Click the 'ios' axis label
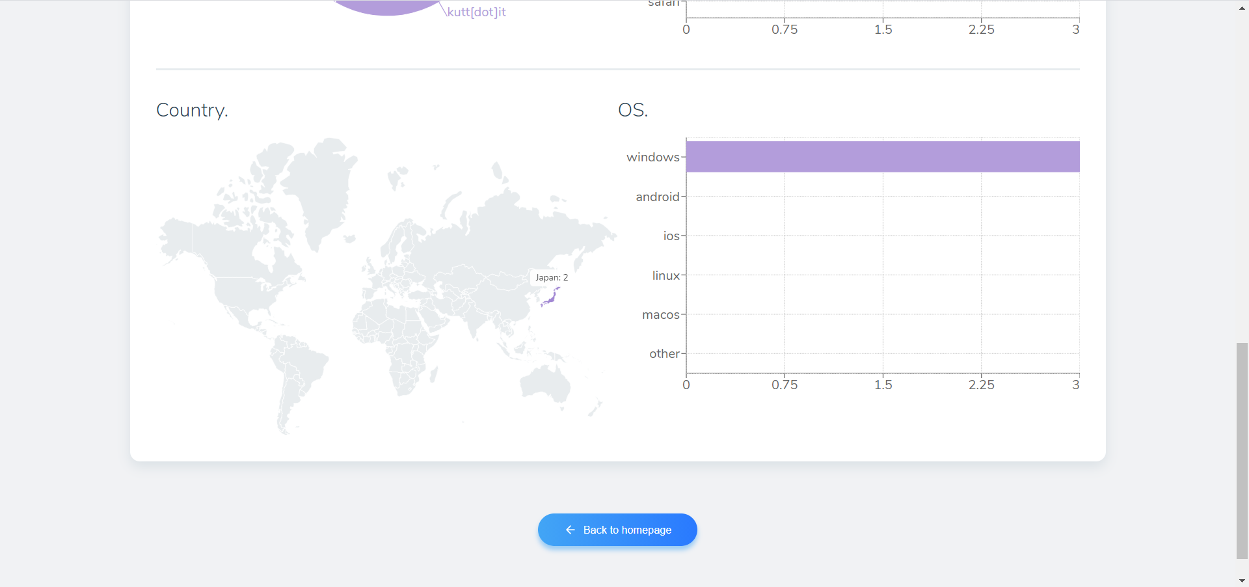 (671, 236)
